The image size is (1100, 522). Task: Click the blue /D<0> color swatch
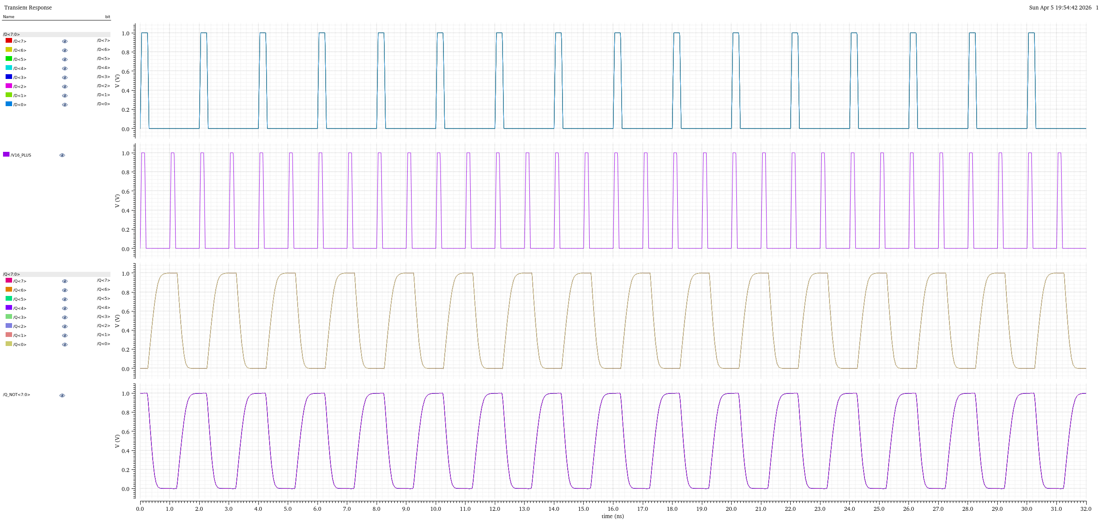(x=9, y=104)
